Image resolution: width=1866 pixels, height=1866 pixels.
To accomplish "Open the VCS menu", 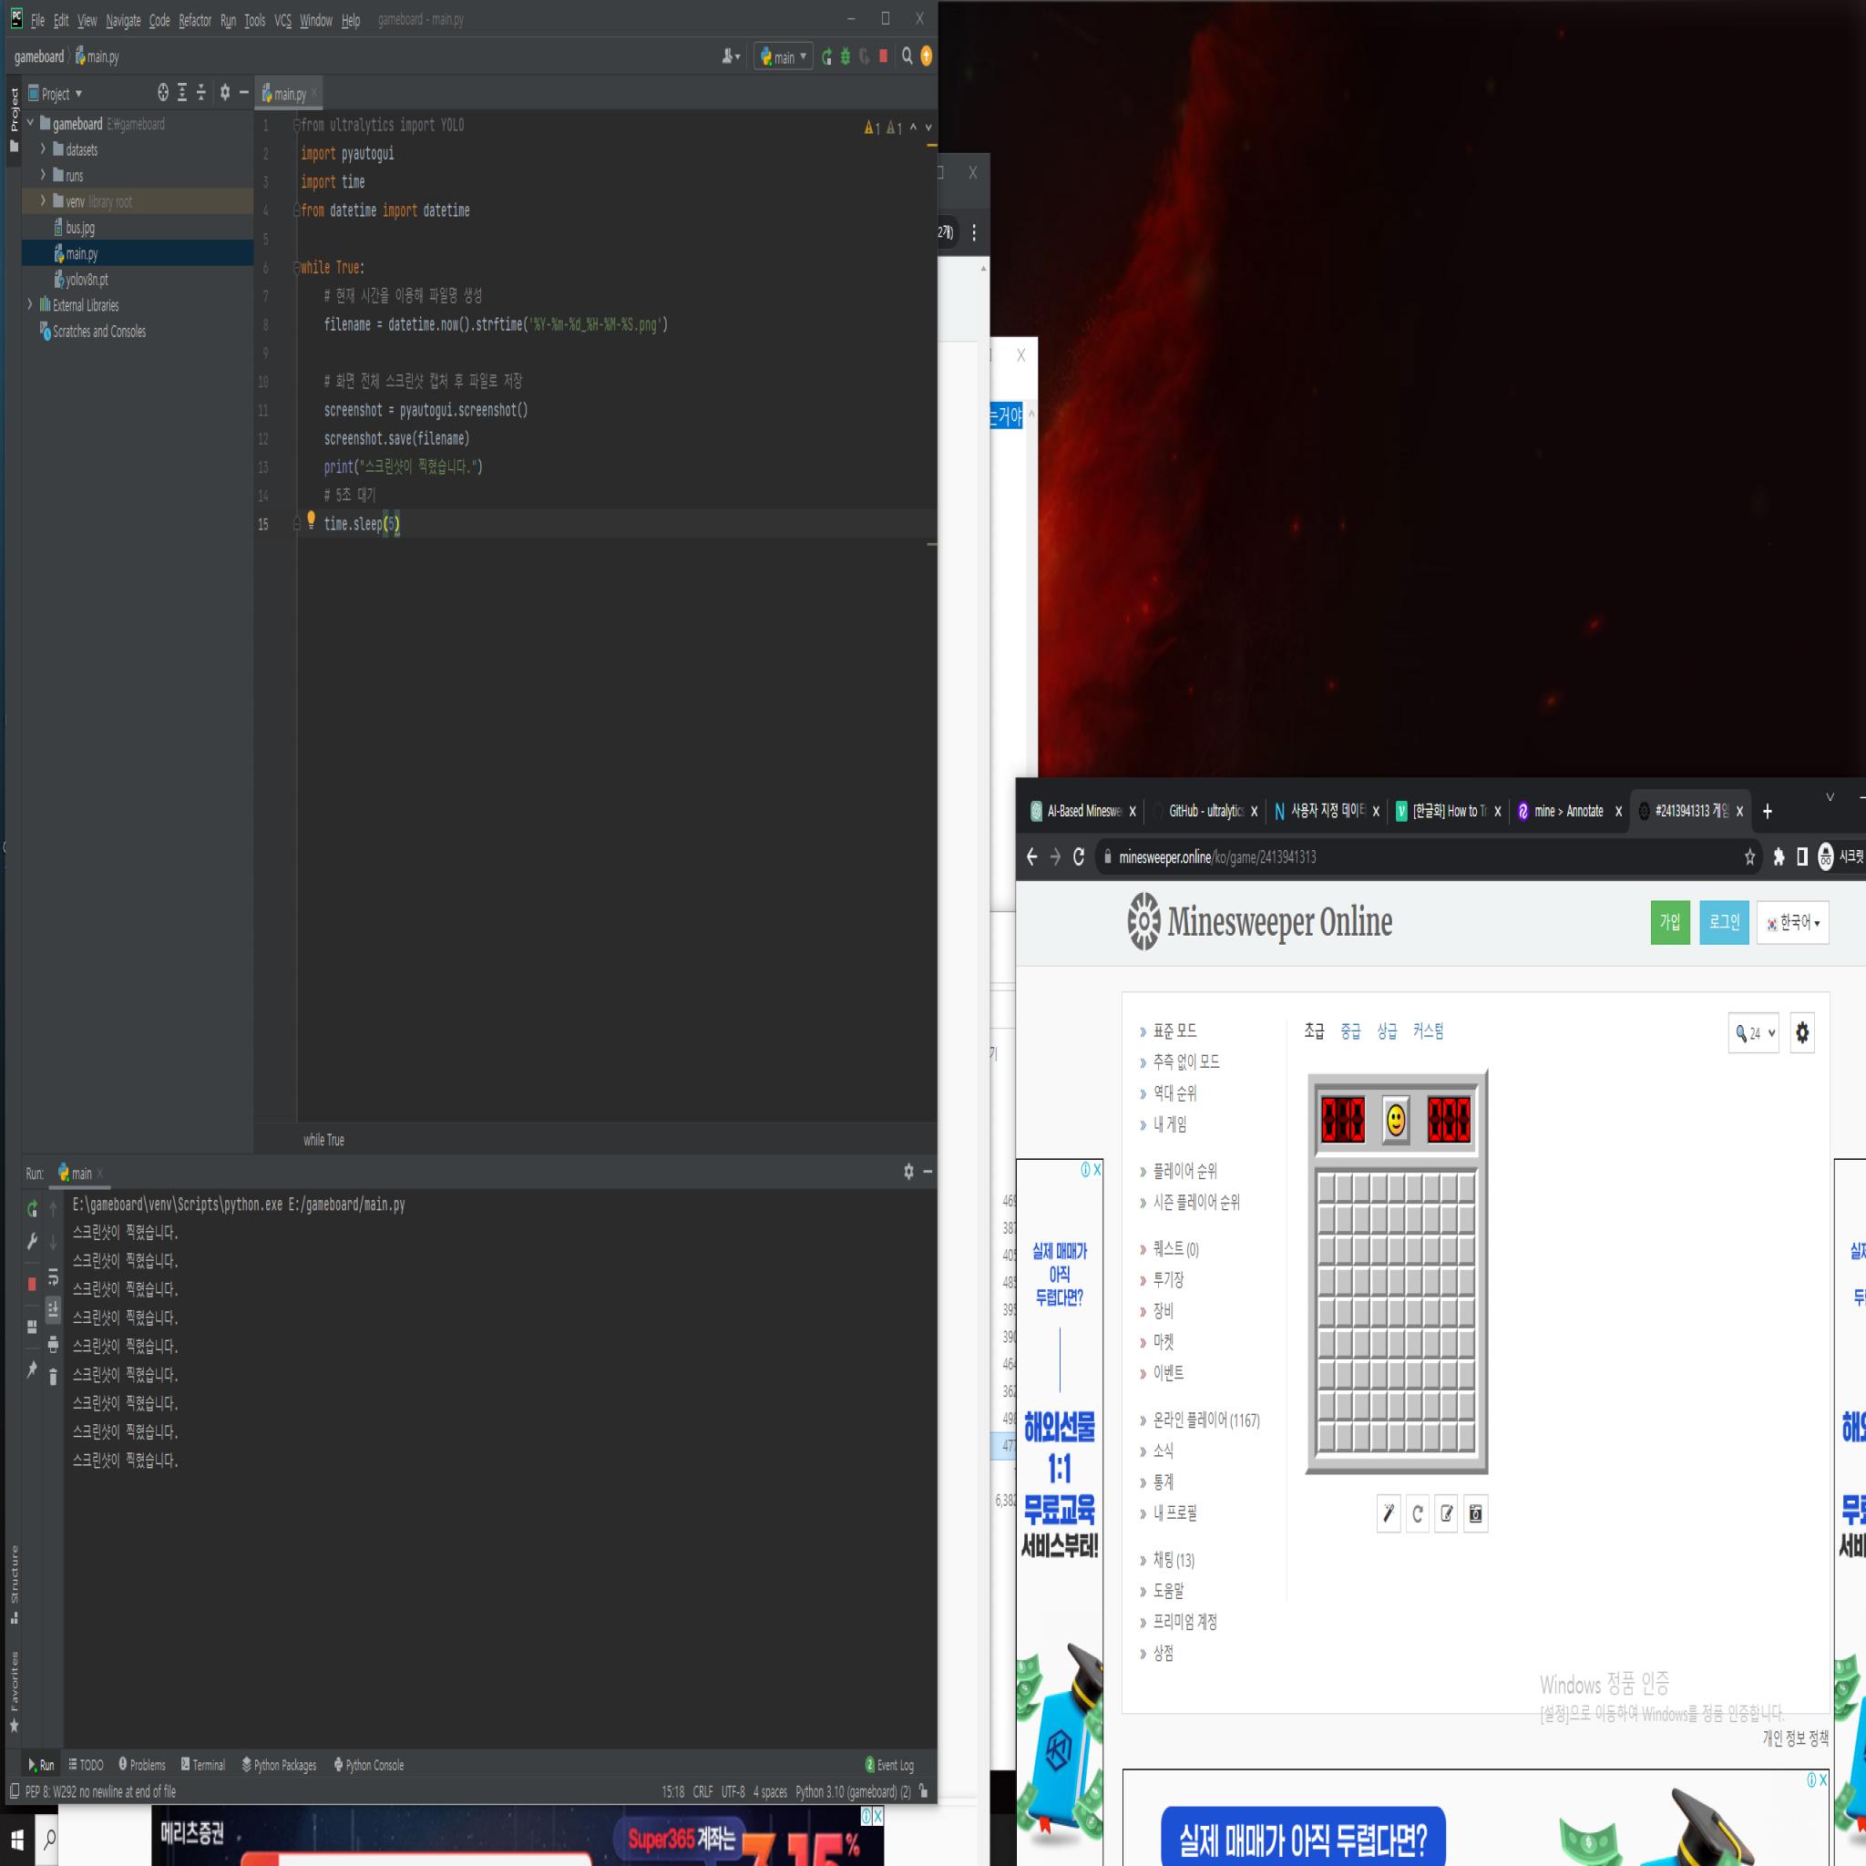I will pyautogui.click(x=282, y=20).
